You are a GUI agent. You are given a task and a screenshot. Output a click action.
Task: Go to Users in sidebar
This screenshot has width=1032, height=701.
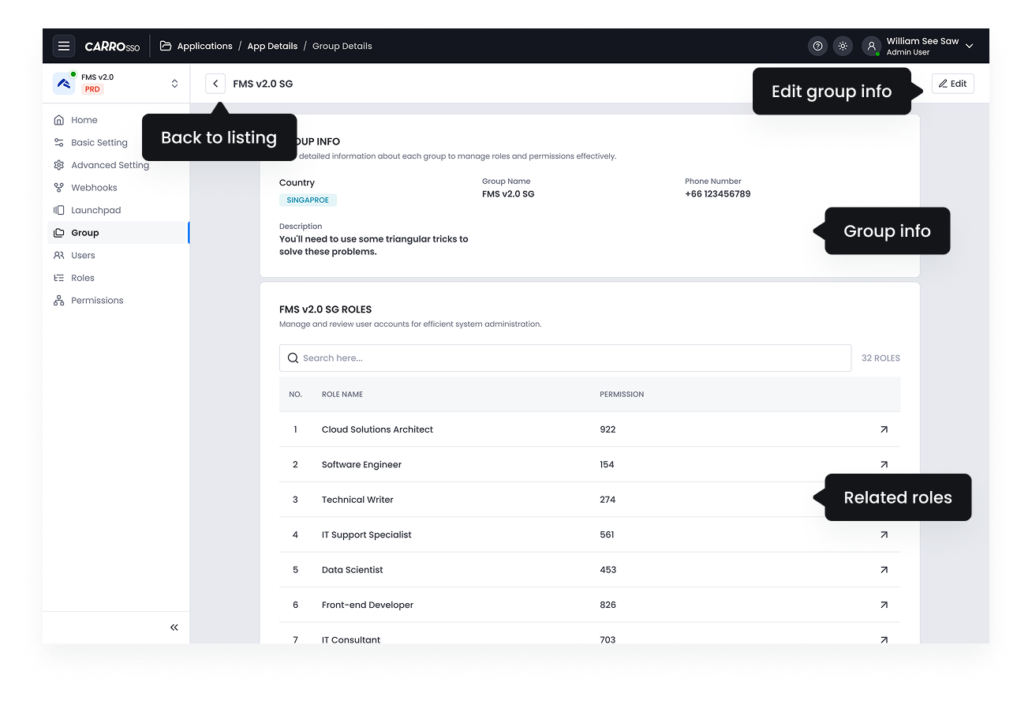tap(83, 256)
